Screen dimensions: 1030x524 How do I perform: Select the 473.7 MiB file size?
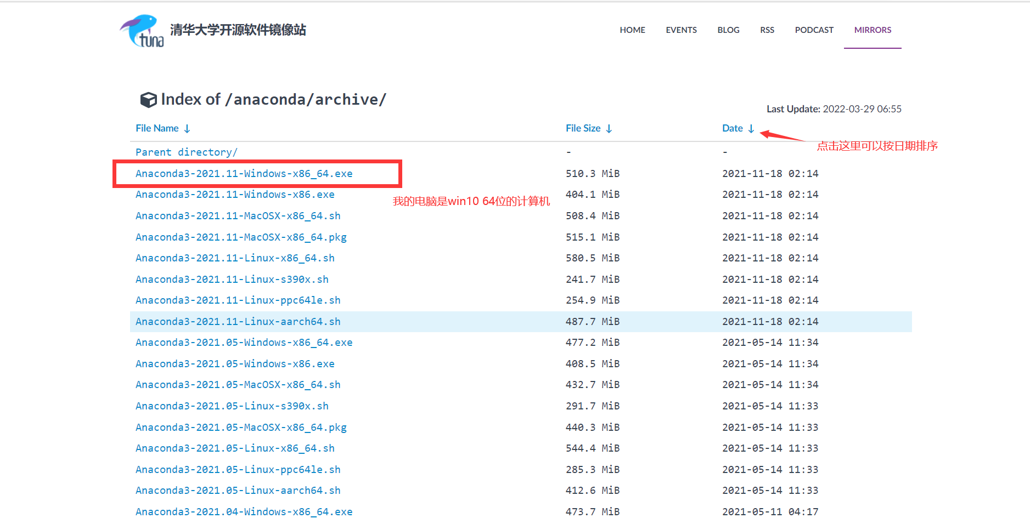coord(593,512)
